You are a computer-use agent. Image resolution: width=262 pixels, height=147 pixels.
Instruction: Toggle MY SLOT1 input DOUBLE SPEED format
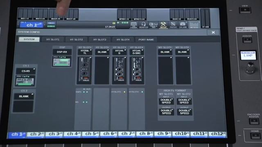(166, 101)
